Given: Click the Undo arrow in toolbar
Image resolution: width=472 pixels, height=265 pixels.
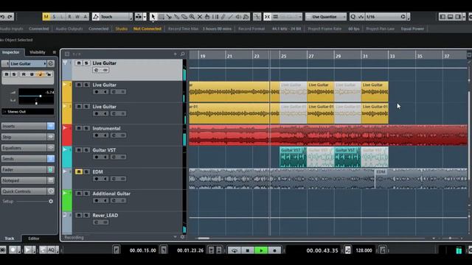Looking at the screenshot, I should (2, 17).
